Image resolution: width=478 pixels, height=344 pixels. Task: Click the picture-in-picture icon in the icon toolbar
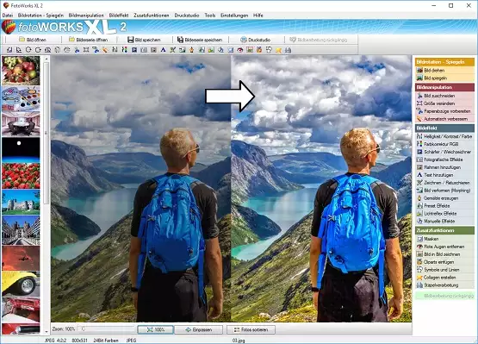[250, 49]
